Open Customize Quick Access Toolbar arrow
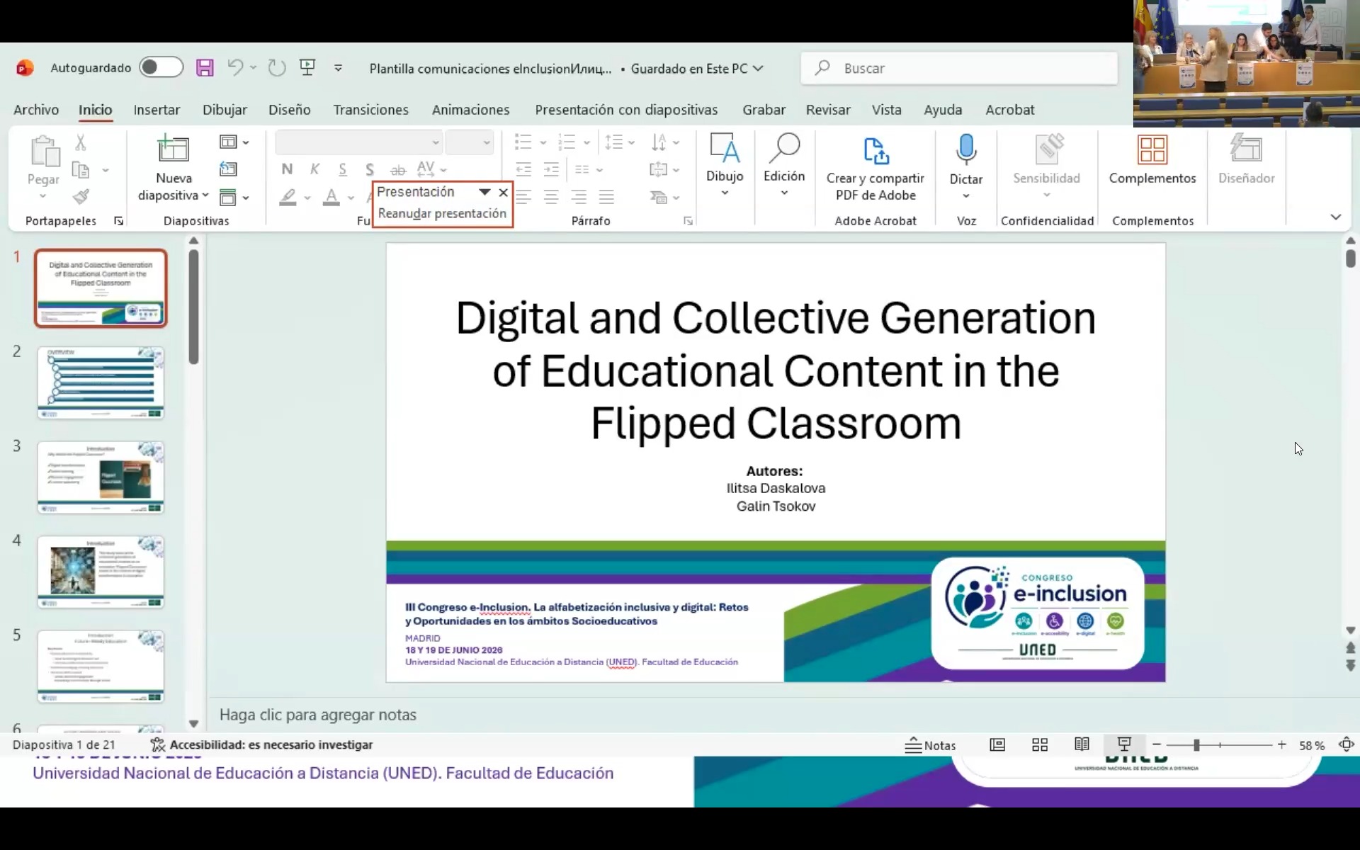 [x=338, y=68]
